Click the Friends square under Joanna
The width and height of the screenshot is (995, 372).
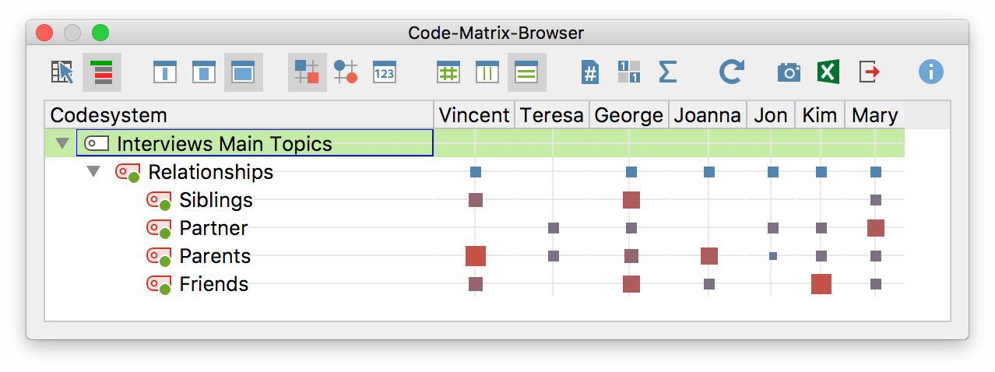coord(709,284)
